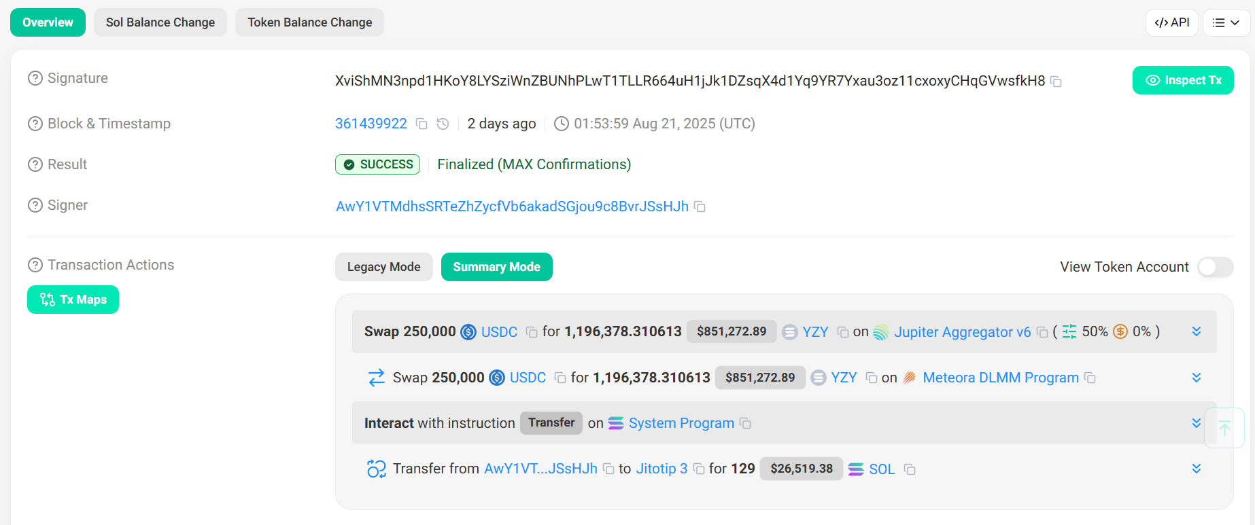The width and height of the screenshot is (1255, 525).
Task: Click the $851,272.89 badge in Jupiter row
Action: [732, 331]
